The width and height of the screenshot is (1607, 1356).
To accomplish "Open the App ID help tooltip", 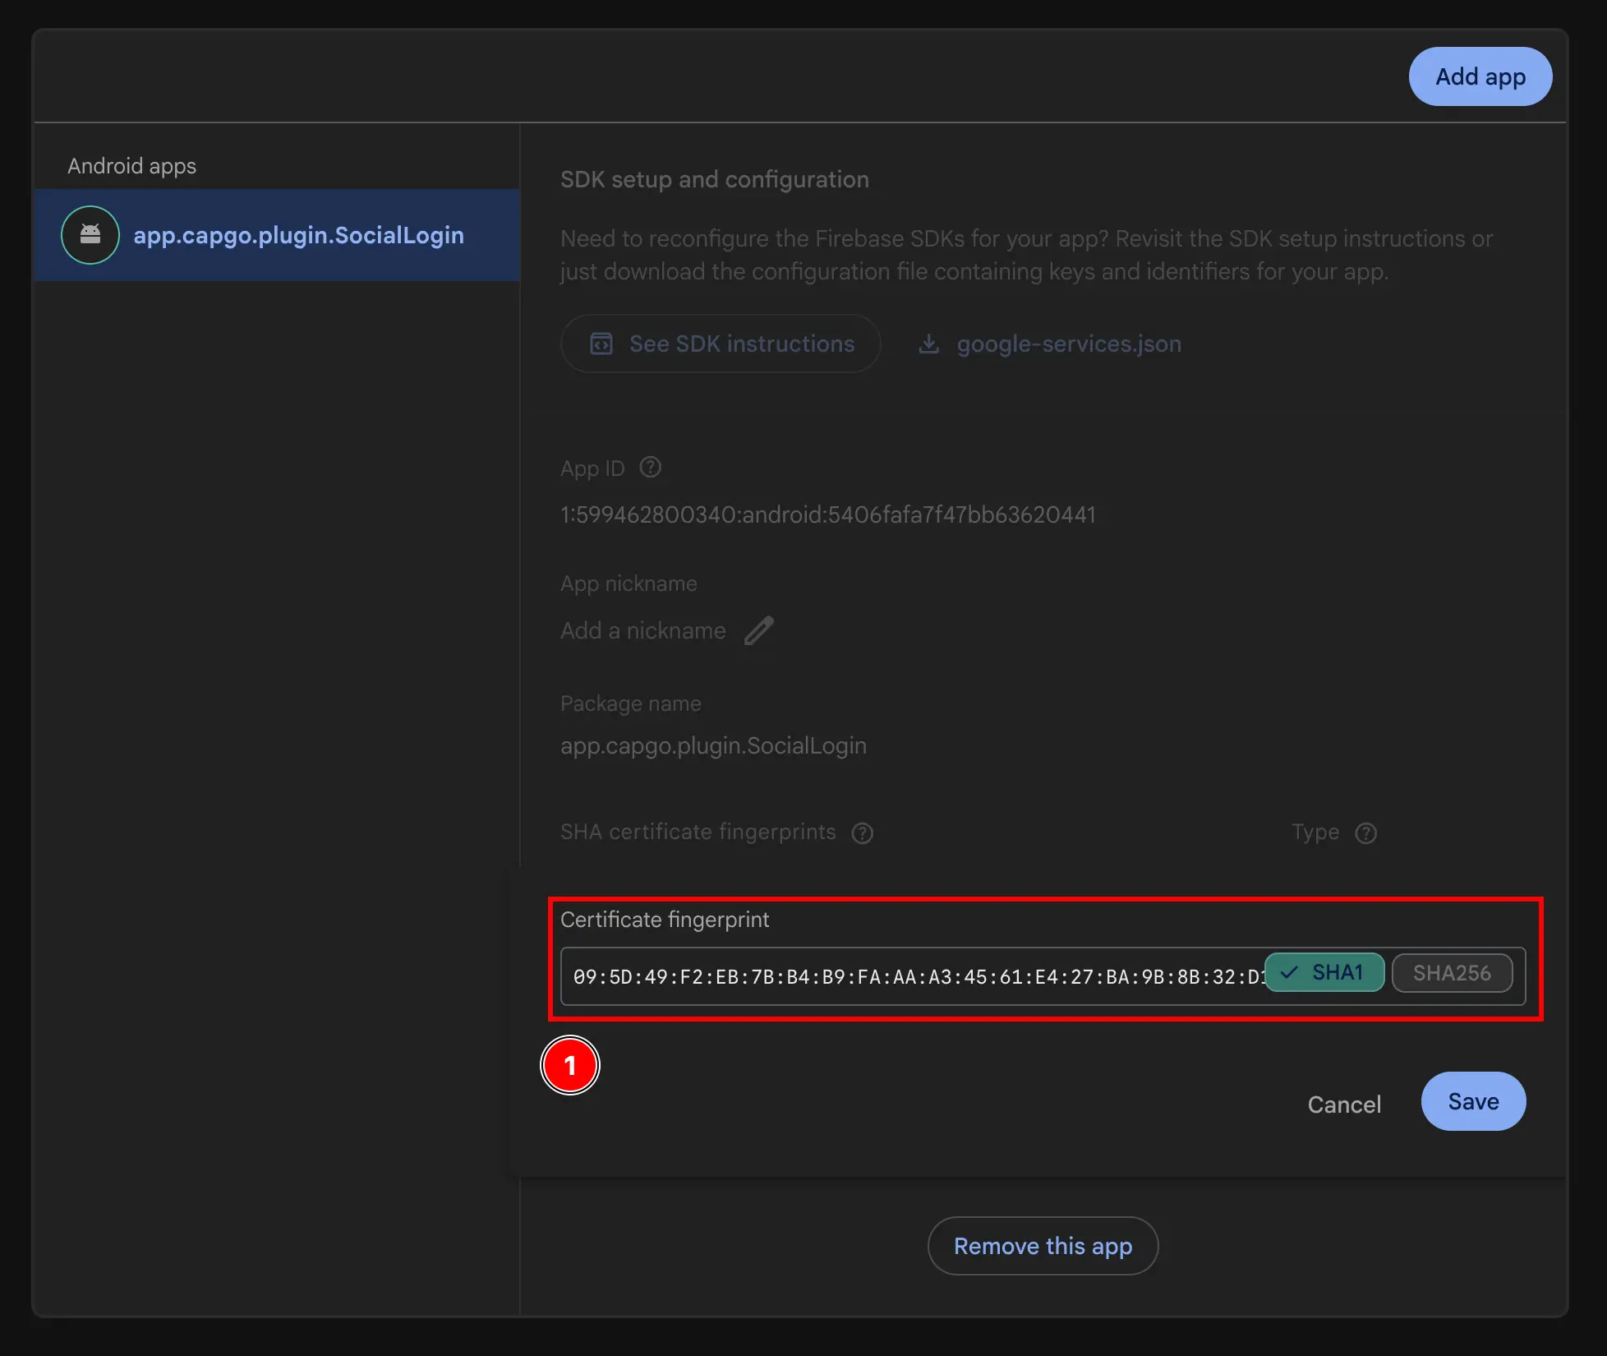I will pos(649,467).
